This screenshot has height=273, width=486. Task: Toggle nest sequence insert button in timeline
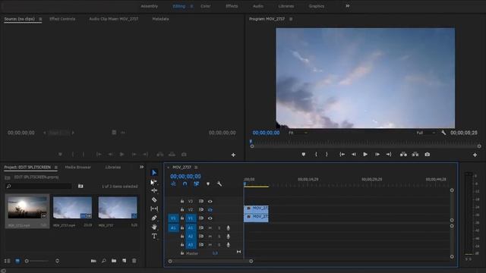pyautogui.click(x=174, y=184)
